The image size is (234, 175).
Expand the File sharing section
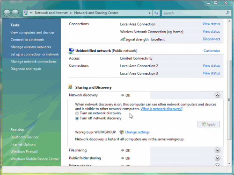[x=217, y=150]
